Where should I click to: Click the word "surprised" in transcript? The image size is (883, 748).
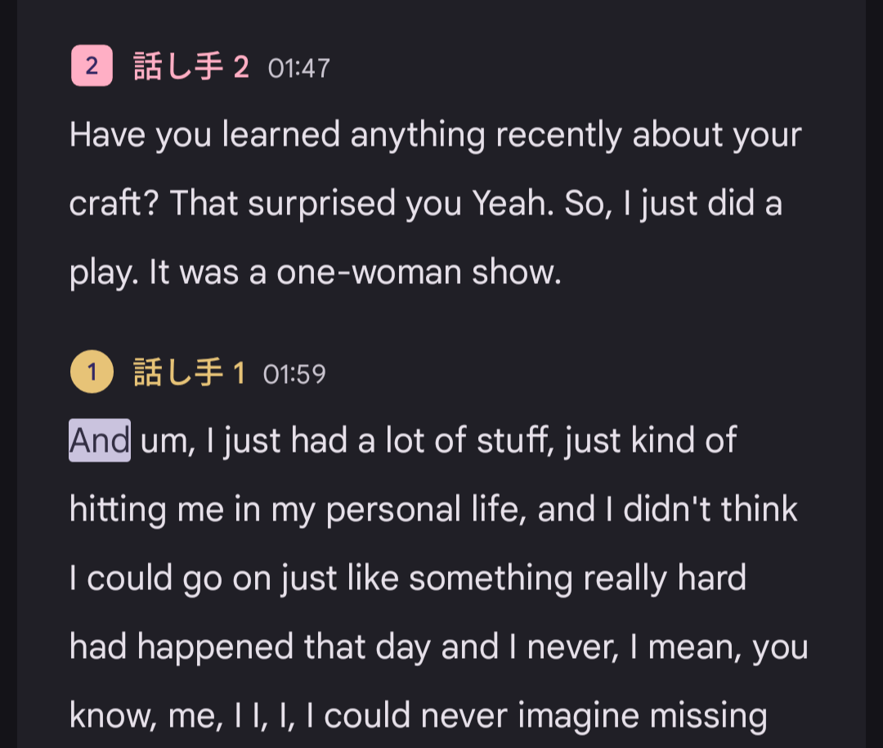(321, 205)
